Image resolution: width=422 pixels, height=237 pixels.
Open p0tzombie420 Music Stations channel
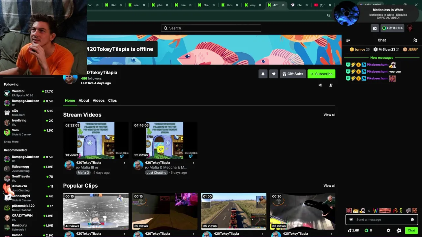click(28, 208)
